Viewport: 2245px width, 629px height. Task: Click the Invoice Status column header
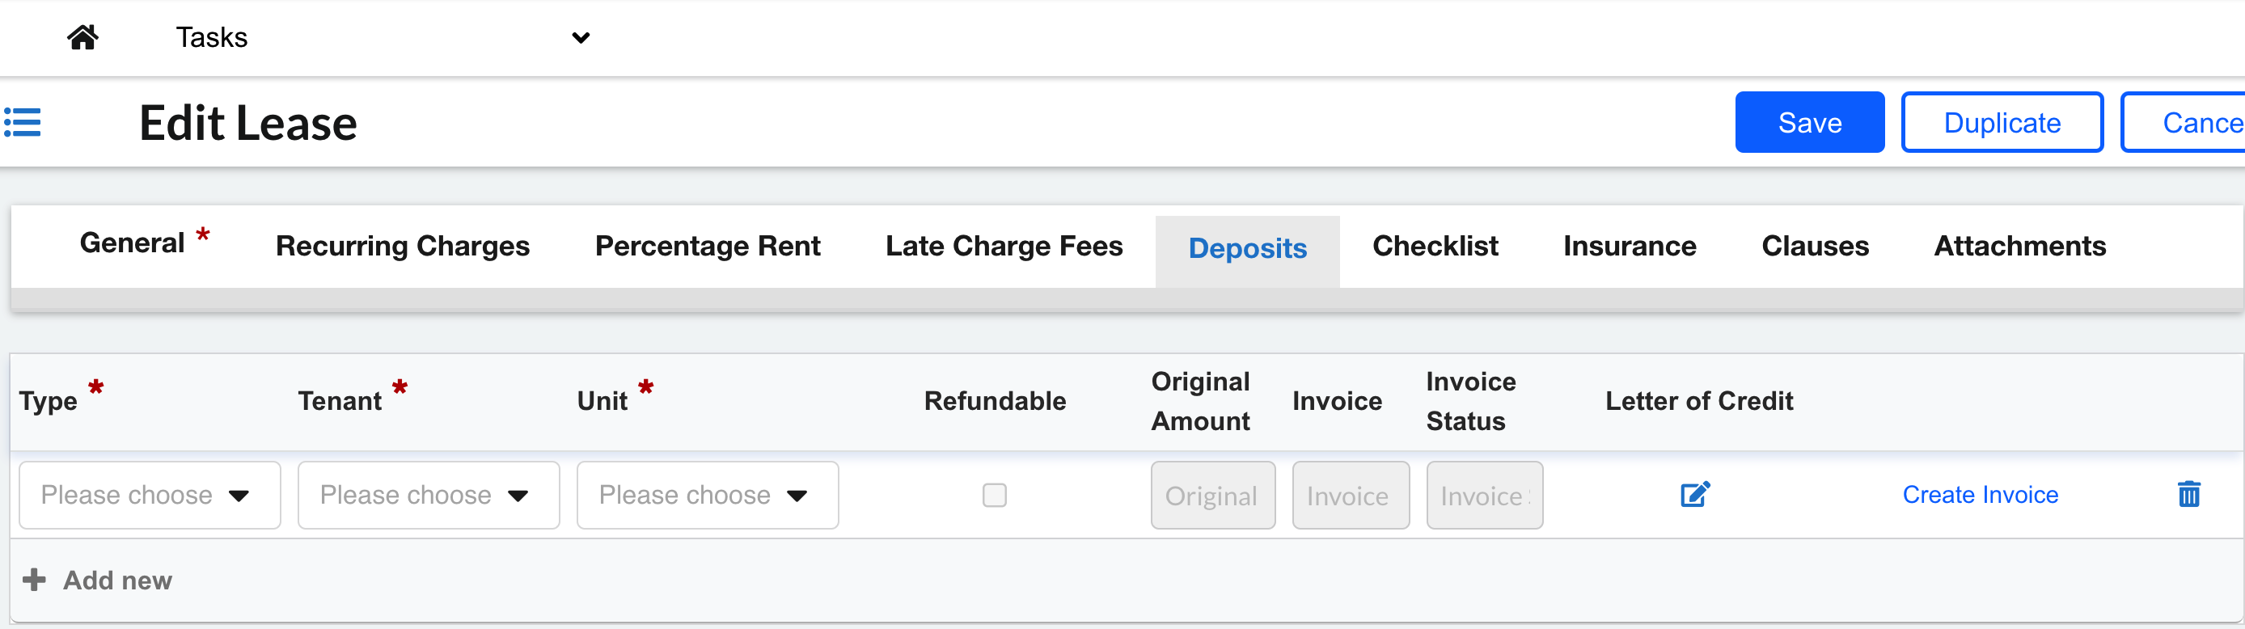click(x=1471, y=401)
